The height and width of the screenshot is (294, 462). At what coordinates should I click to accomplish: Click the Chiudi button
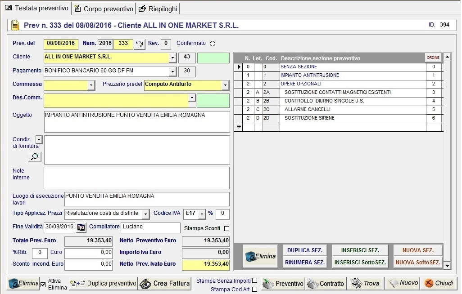point(439,283)
